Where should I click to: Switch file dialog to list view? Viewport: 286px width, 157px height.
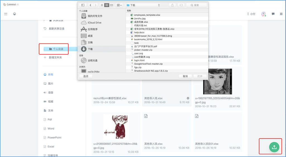click(x=106, y=5)
